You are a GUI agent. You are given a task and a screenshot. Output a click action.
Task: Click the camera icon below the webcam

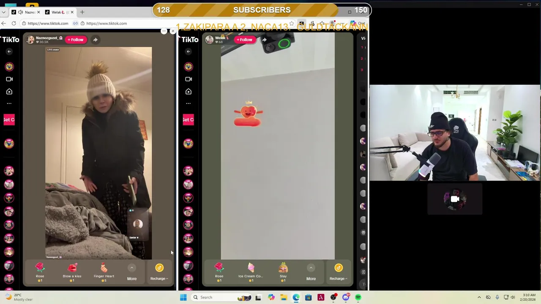point(455,199)
